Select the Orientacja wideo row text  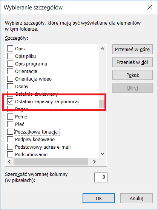33,79
